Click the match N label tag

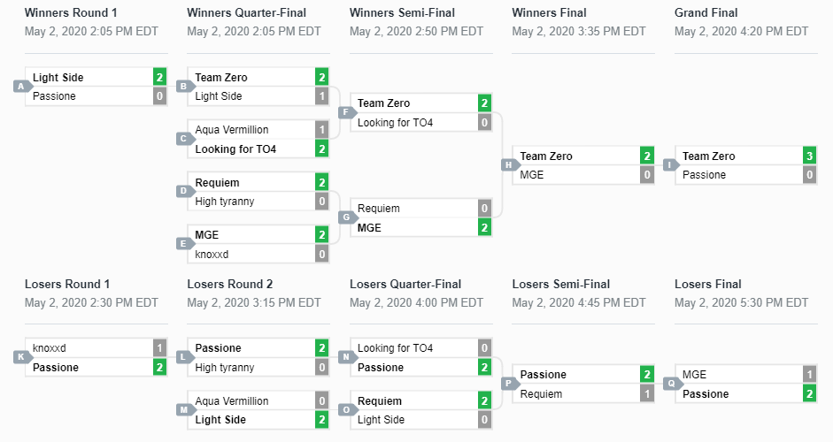coord(345,357)
